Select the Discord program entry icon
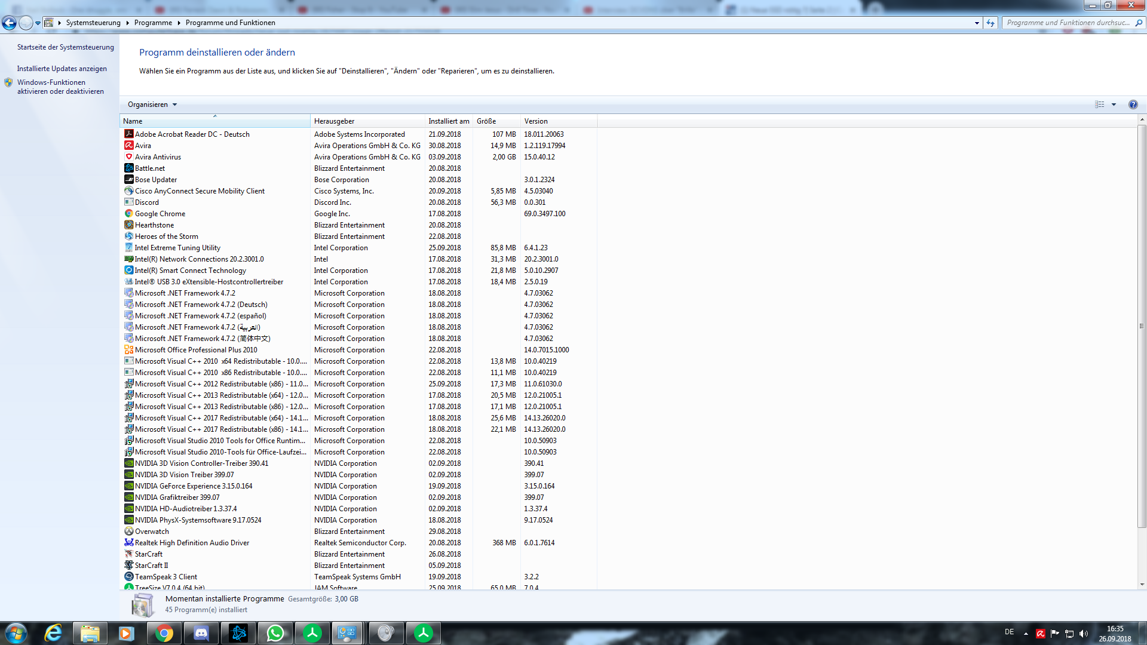 pyautogui.click(x=128, y=202)
